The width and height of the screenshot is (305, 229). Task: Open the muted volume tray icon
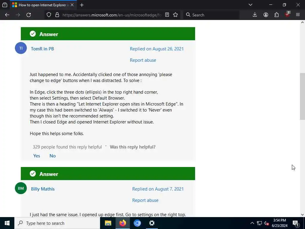pyautogui.click(x=267, y=223)
